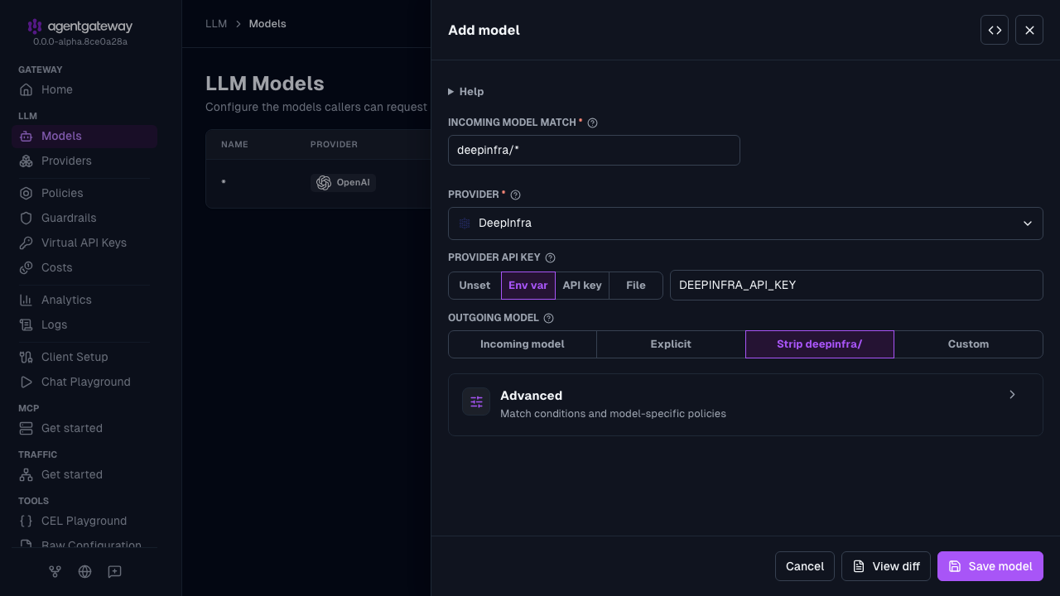
Task: Choose Custom outgoing model option
Action: tap(969, 344)
